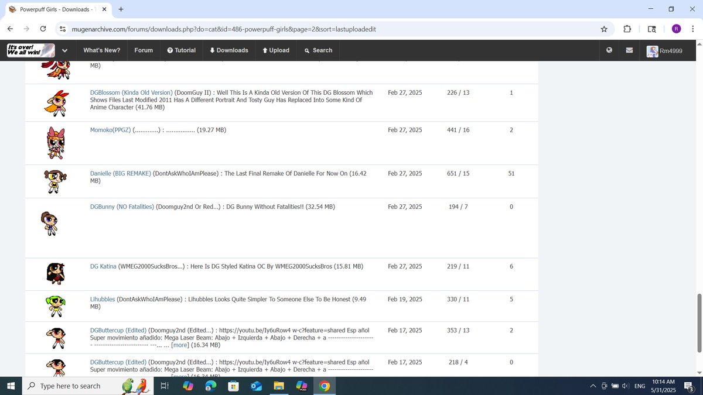Click the '441 / 16' value in the Momoko row
This screenshot has height=395, width=703.
click(x=458, y=130)
